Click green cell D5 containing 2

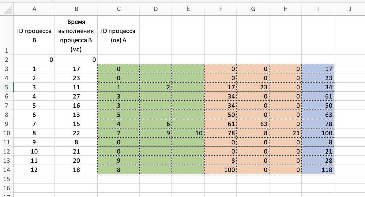[x=156, y=87]
